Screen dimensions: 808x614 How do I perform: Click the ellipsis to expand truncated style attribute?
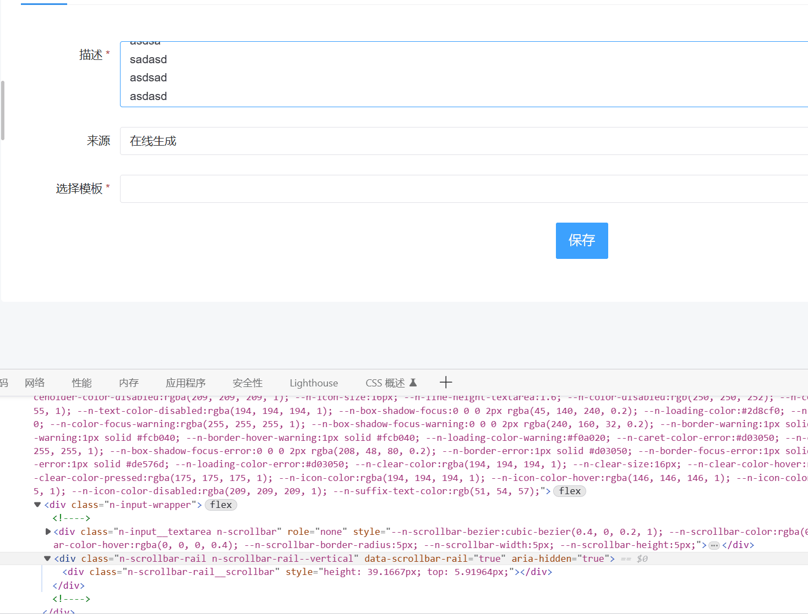pos(714,545)
